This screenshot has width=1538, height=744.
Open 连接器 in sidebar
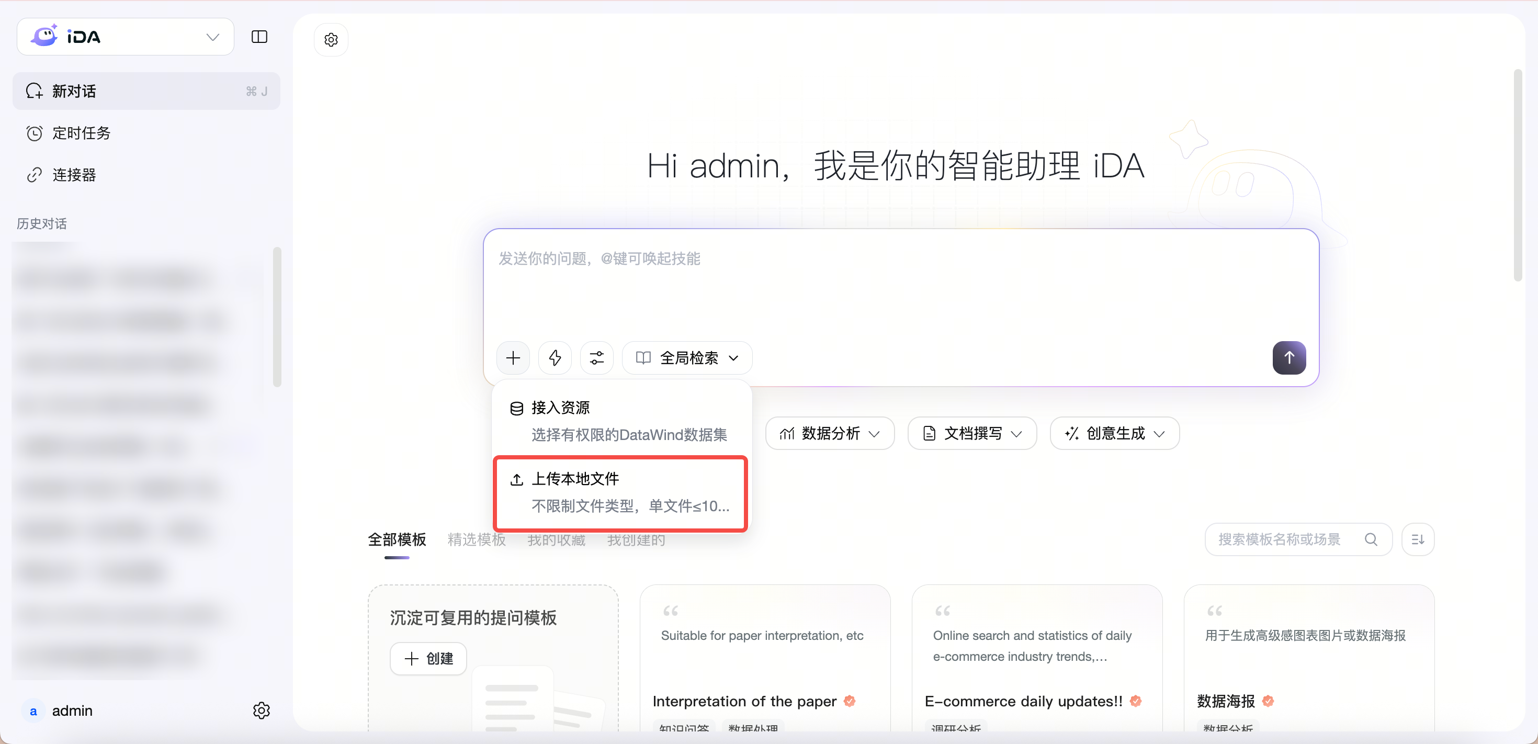146,174
